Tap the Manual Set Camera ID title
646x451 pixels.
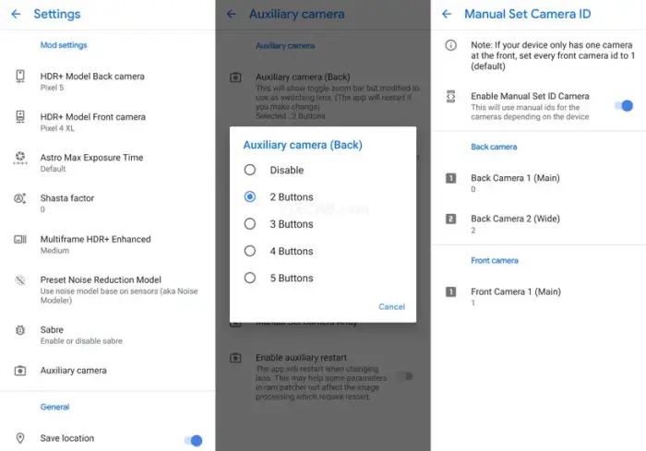(527, 14)
